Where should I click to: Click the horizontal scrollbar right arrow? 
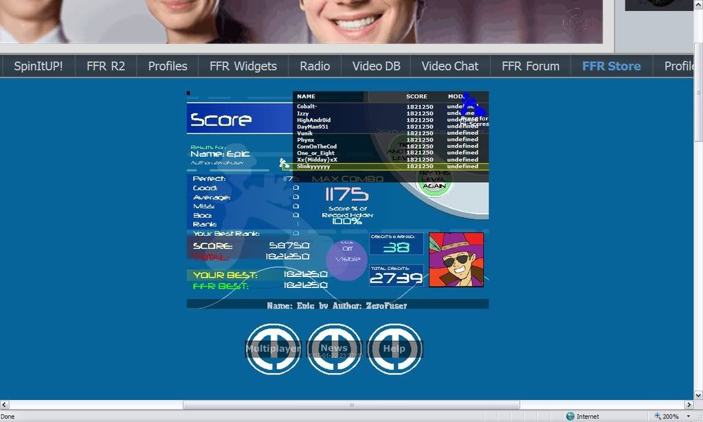tap(687, 405)
